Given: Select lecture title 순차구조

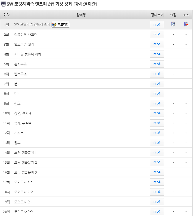Looking at the screenshot, I should pyautogui.click(x=20, y=64).
